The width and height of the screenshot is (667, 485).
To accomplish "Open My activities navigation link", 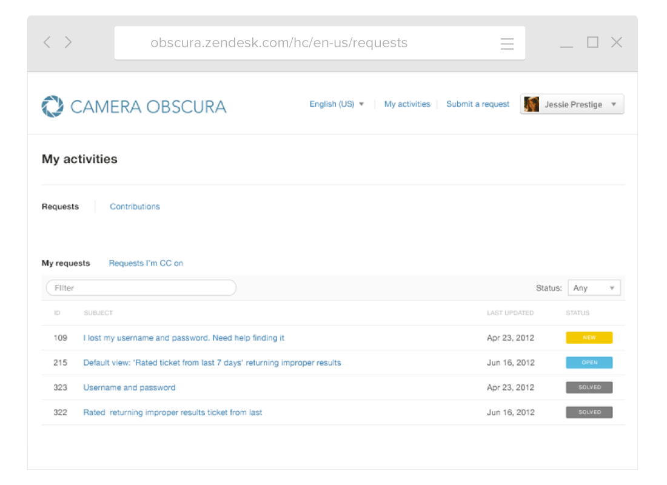I will [x=407, y=104].
